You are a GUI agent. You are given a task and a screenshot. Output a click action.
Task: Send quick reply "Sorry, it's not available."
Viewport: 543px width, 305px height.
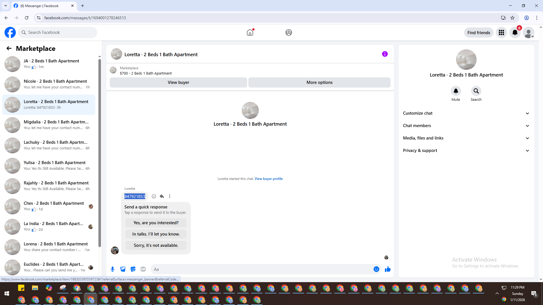click(156, 245)
